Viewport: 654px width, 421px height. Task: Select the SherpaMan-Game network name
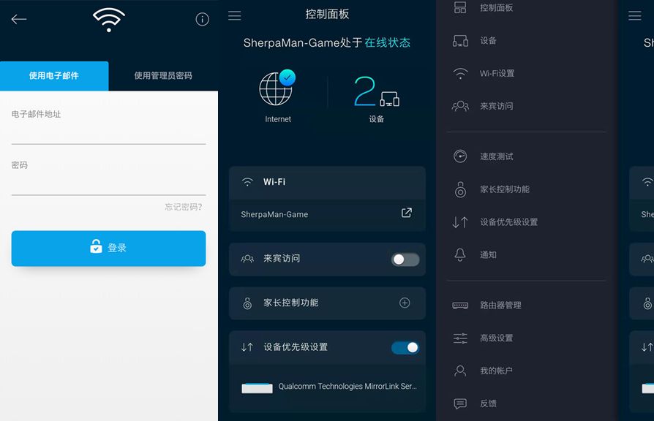point(274,214)
